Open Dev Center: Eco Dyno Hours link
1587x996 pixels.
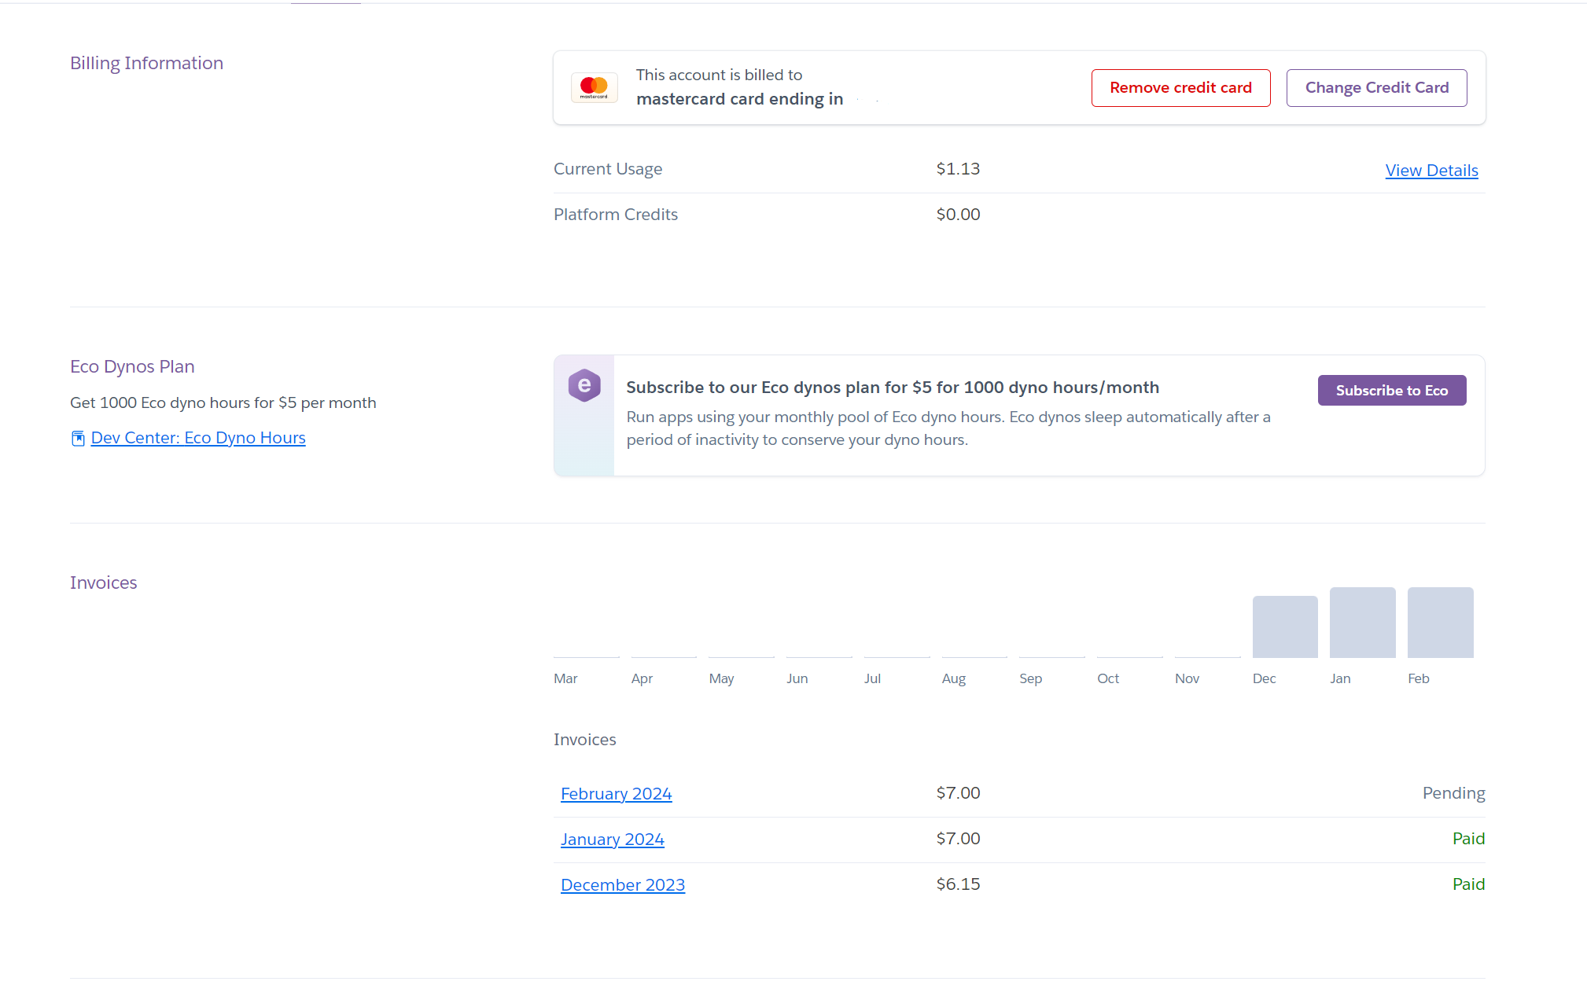point(198,438)
